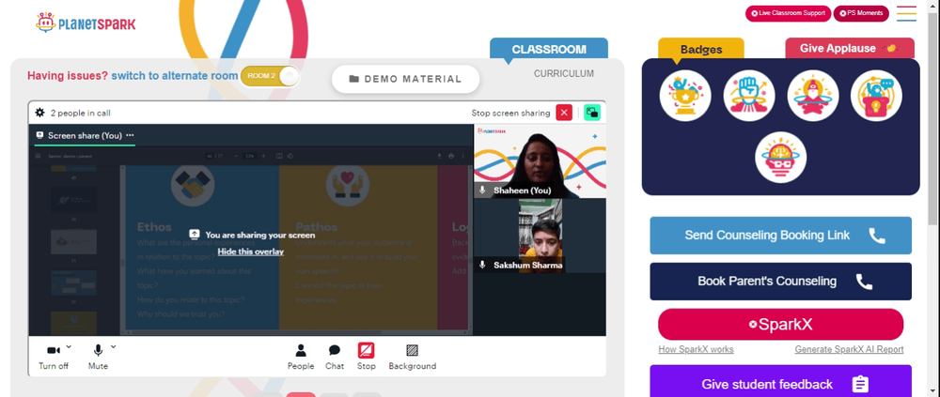Open the Chat panel

(x=335, y=357)
